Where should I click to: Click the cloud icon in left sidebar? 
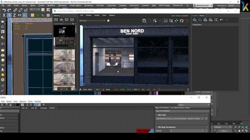(x=3, y=27)
